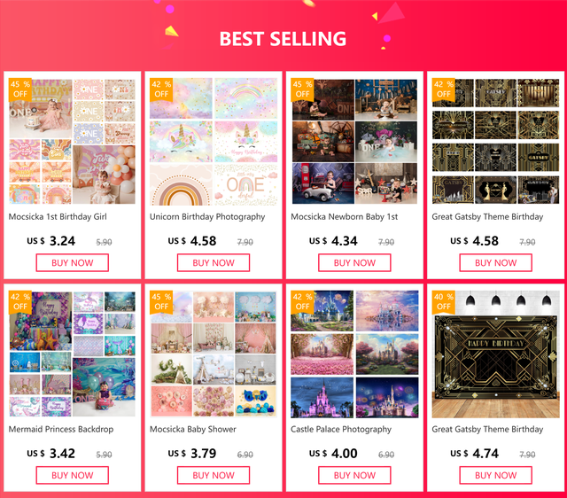Click the 40% OFF badge on Gatsby backdrop

[x=444, y=301]
